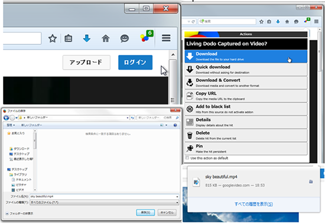Open the hamburger menu in the small right browser window

pos(316,21)
